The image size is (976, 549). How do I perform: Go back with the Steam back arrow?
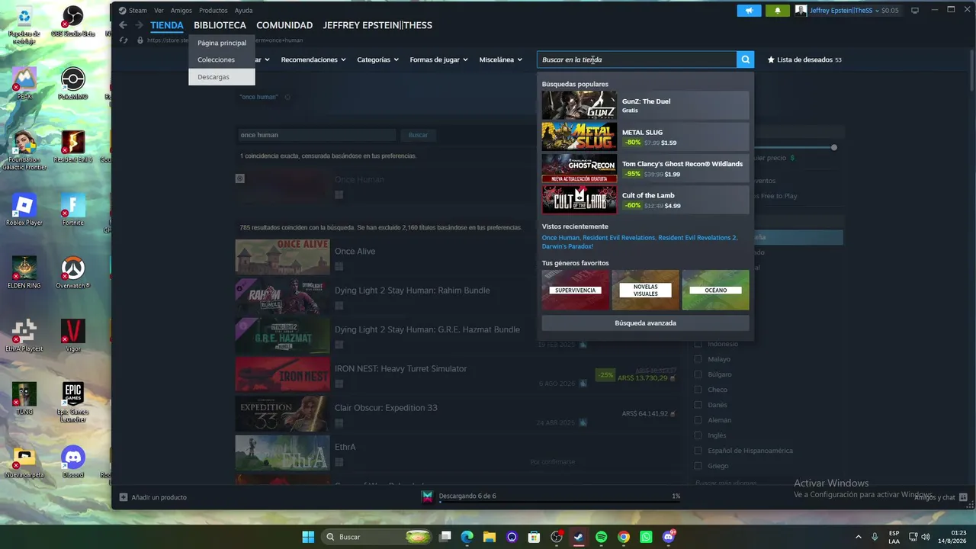pyautogui.click(x=124, y=25)
